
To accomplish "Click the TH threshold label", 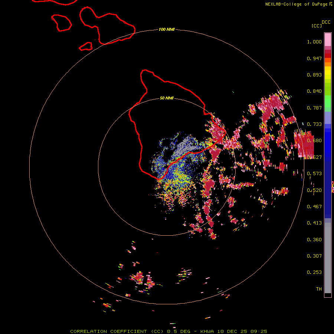I will coord(319,289).
